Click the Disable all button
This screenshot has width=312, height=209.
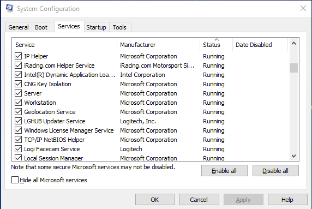click(275, 171)
